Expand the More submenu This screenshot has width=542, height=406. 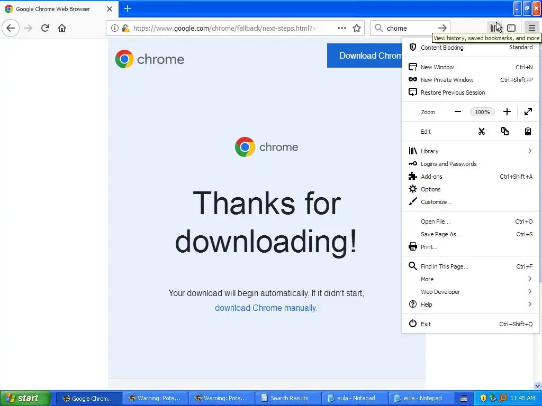471,279
